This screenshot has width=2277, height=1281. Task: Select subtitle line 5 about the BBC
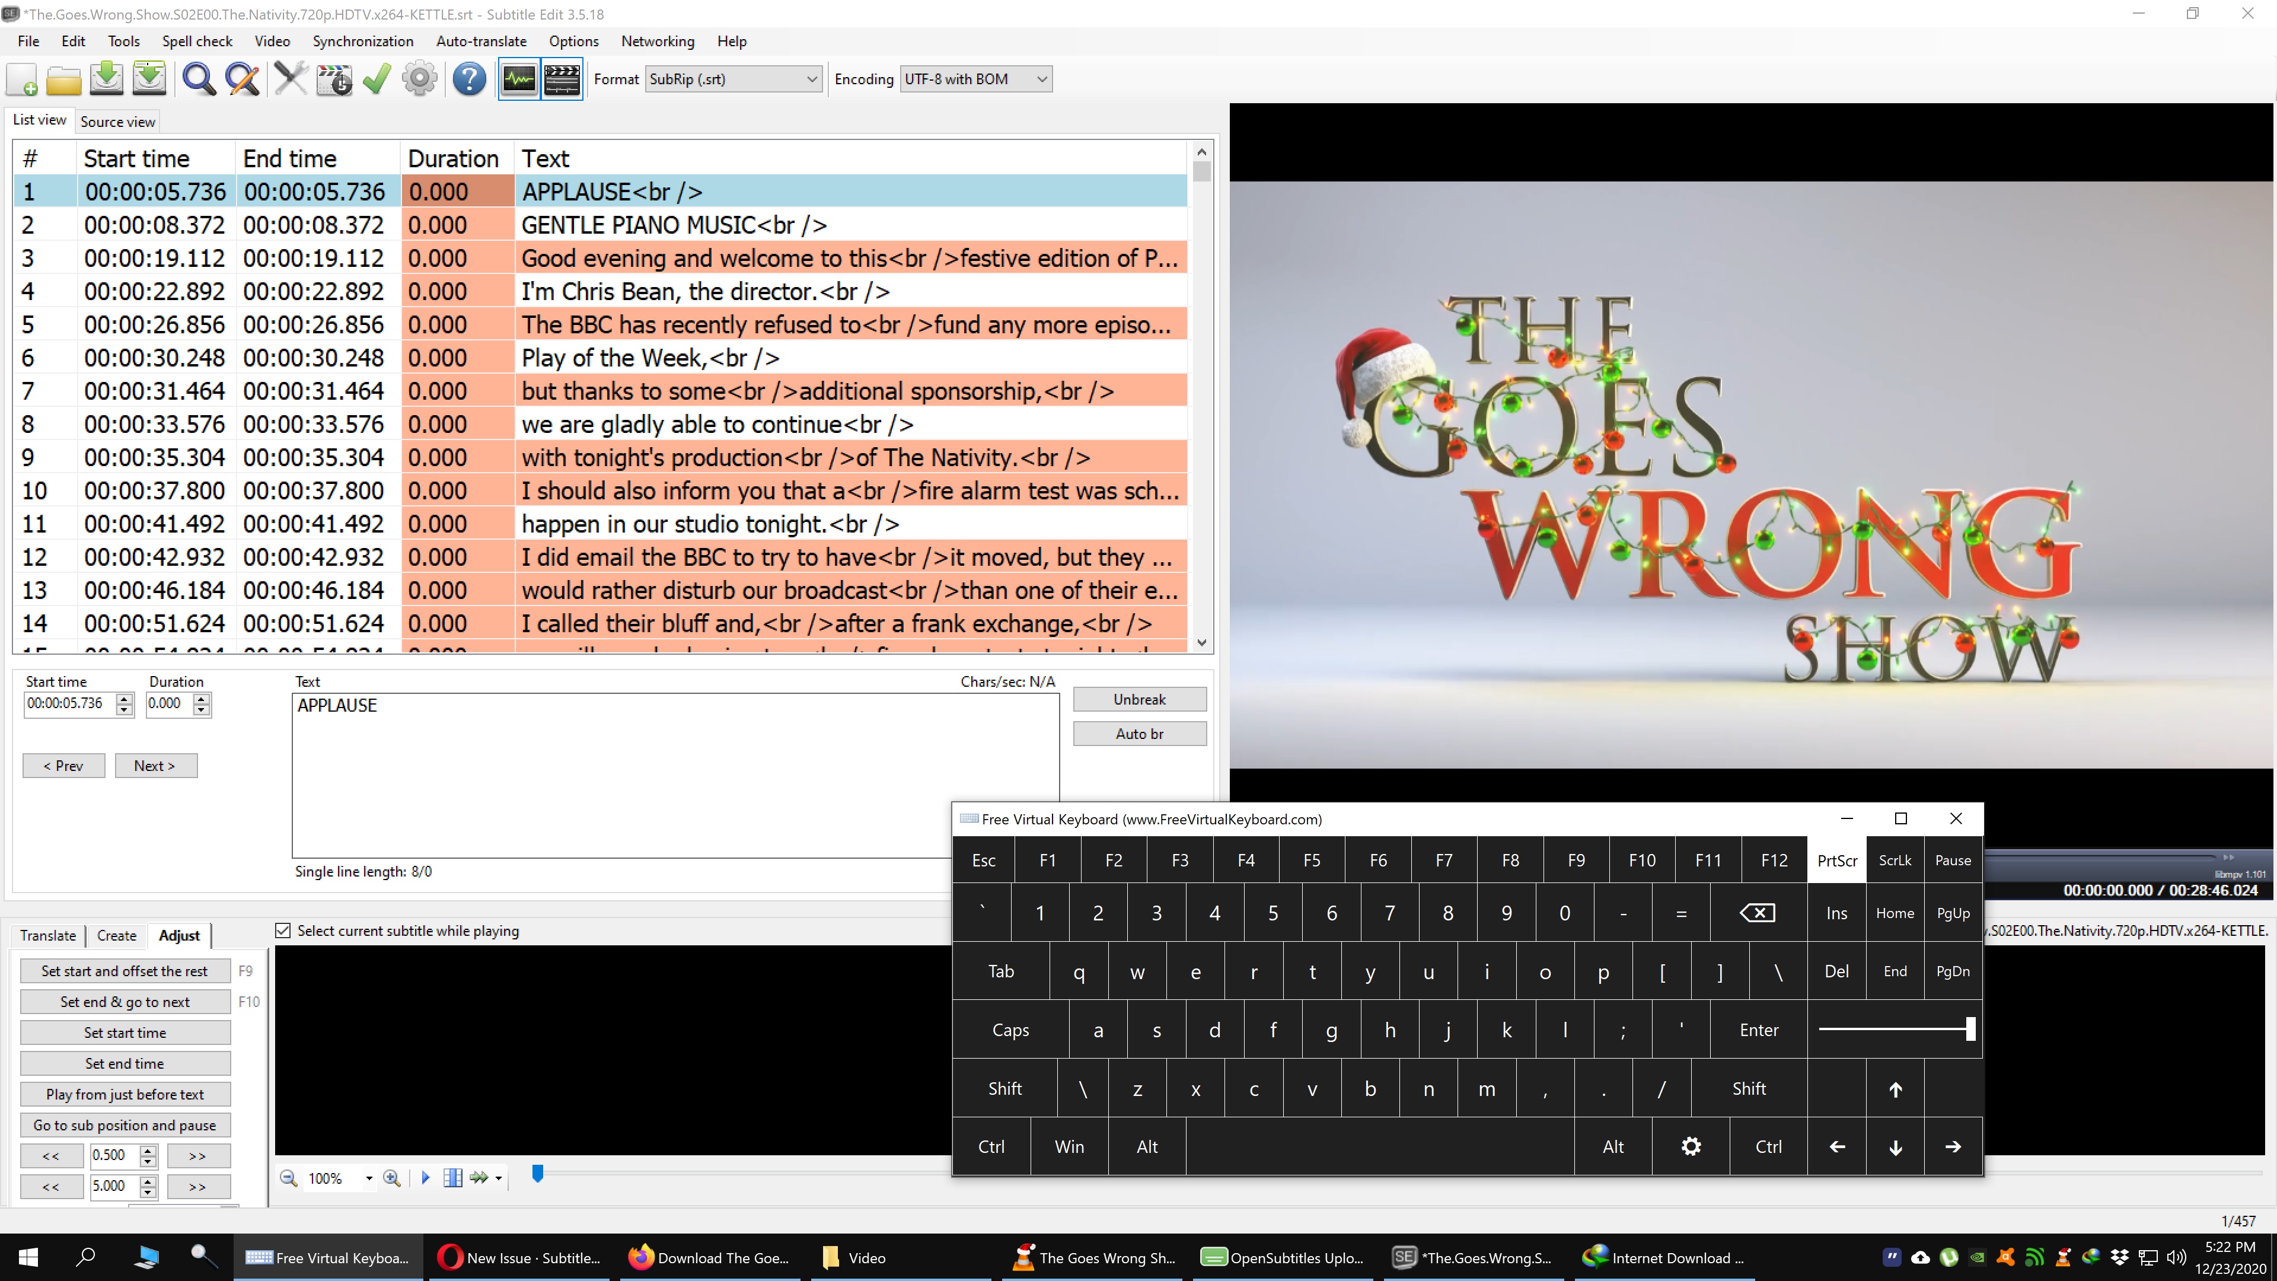pos(618,324)
